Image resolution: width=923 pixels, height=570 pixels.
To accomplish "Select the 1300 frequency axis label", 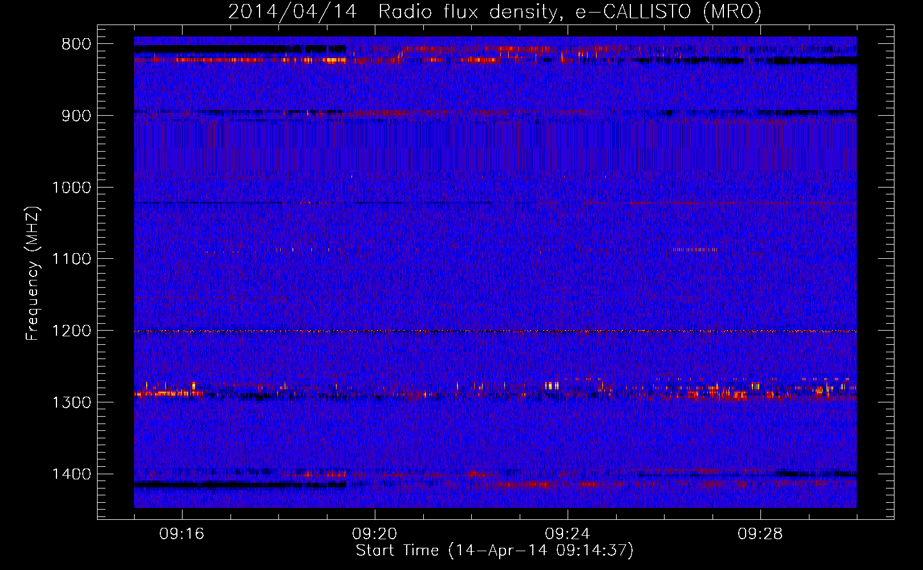I will pyautogui.click(x=71, y=402).
